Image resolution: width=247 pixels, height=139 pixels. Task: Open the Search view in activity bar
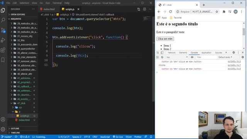(x=3, y=20)
